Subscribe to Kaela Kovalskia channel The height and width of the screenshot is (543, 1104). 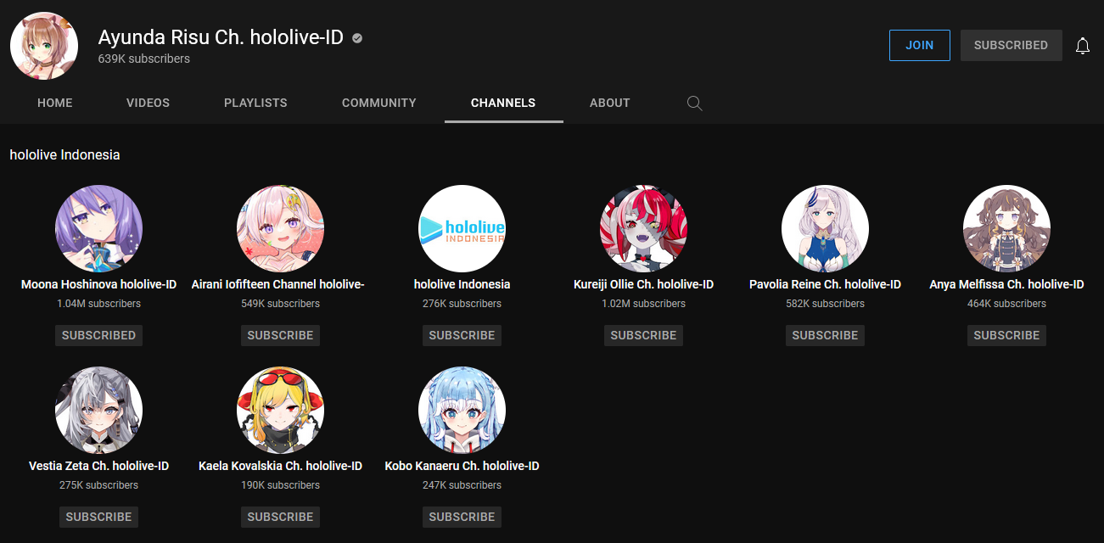(280, 517)
